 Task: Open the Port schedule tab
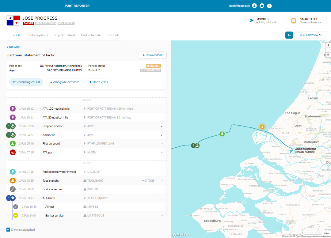91,35
